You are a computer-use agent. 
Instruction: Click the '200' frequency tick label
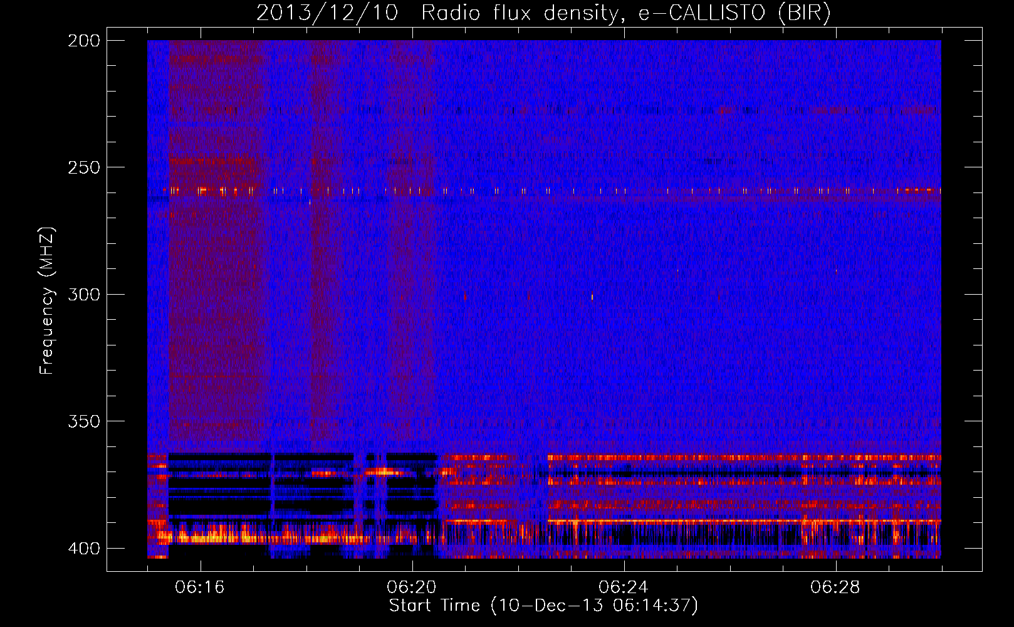point(83,41)
